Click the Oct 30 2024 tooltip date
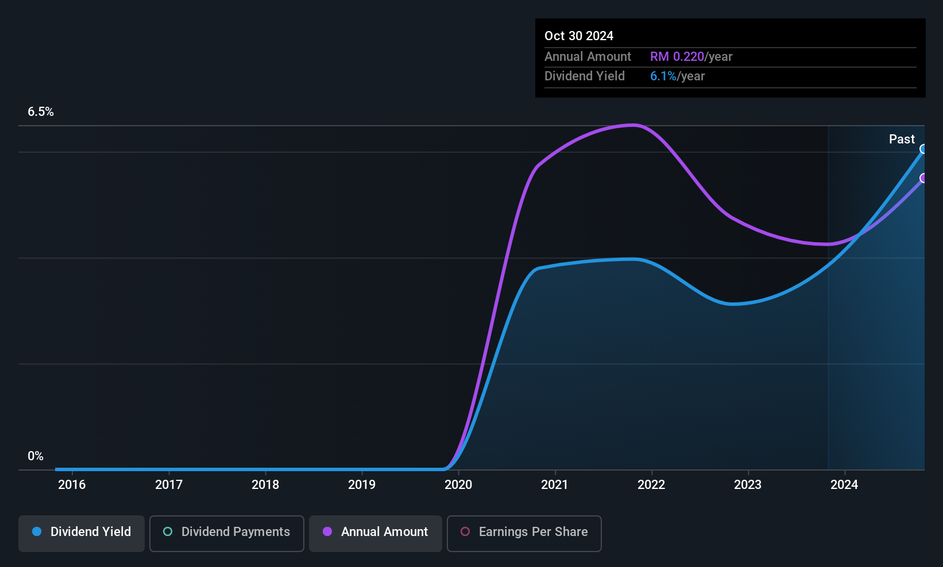 pos(579,36)
